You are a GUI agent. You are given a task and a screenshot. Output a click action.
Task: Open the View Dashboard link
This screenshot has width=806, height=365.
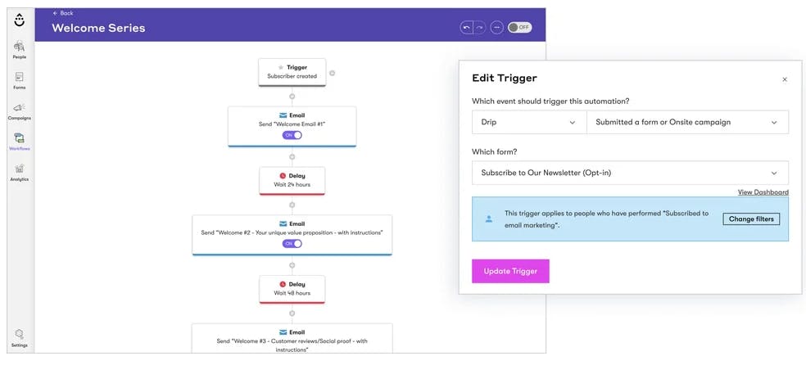(x=763, y=192)
